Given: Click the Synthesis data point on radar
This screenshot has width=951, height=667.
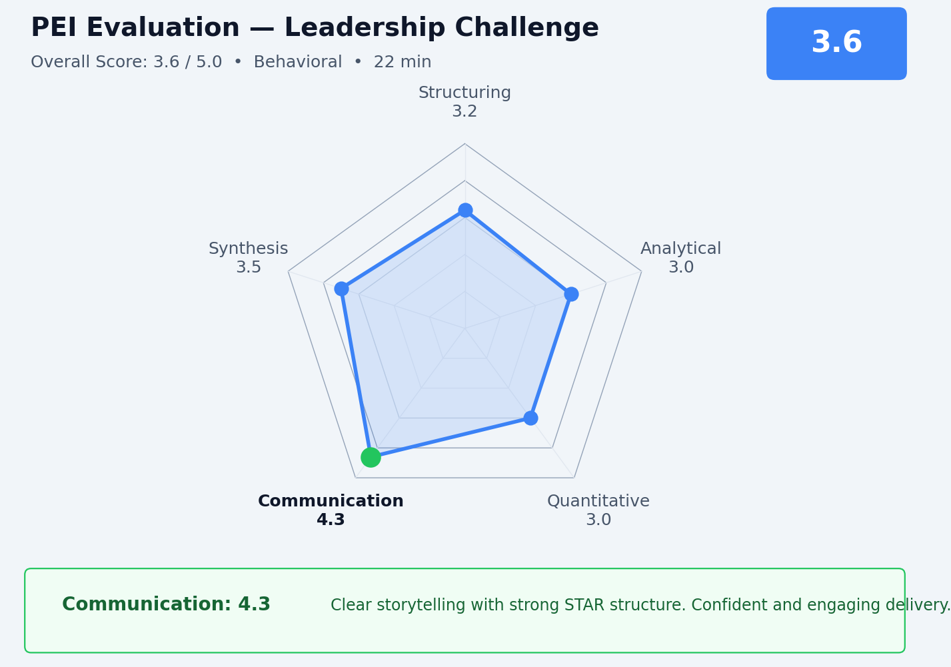Looking at the screenshot, I should pos(341,289).
